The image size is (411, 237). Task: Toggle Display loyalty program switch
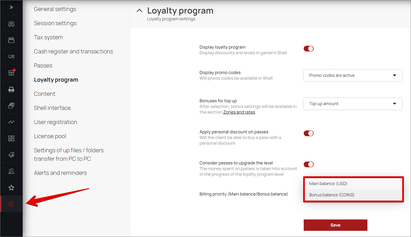tap(309, 49)
